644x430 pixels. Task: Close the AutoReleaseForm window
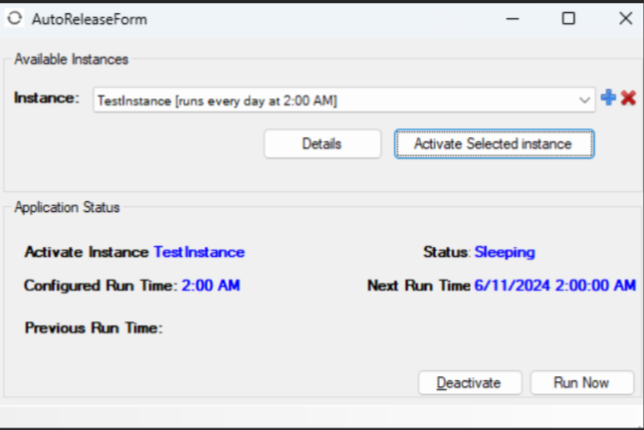coord(625,19)
